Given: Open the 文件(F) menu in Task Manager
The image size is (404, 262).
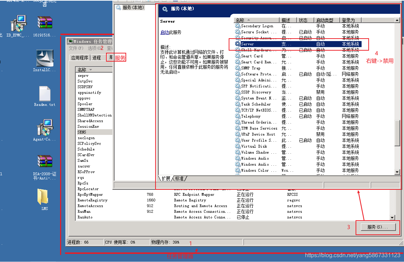Looking at the screenshot, I should coord(76,48).
